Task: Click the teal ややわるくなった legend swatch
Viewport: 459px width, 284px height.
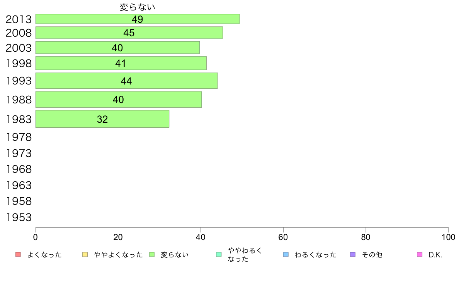Action: [x=219, y=254]
